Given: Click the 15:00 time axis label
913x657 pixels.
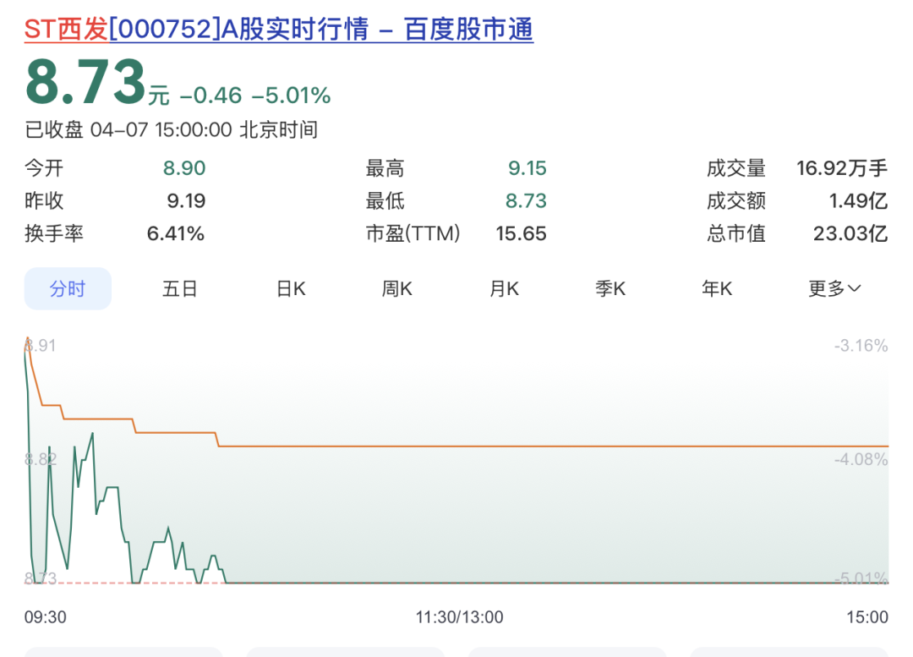Looking at the screenshot, I should click(867, 617).
